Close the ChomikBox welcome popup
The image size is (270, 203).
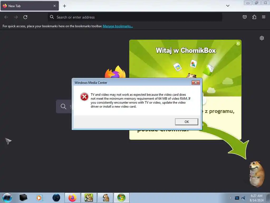[238, 44]
